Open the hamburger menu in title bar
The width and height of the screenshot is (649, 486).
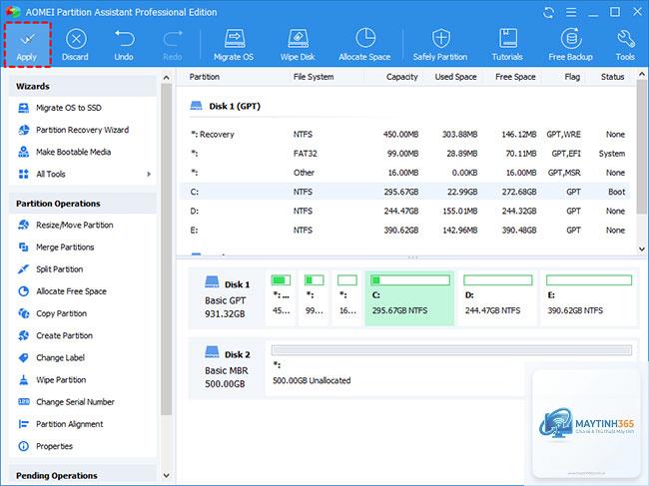[x=571, y=12]
